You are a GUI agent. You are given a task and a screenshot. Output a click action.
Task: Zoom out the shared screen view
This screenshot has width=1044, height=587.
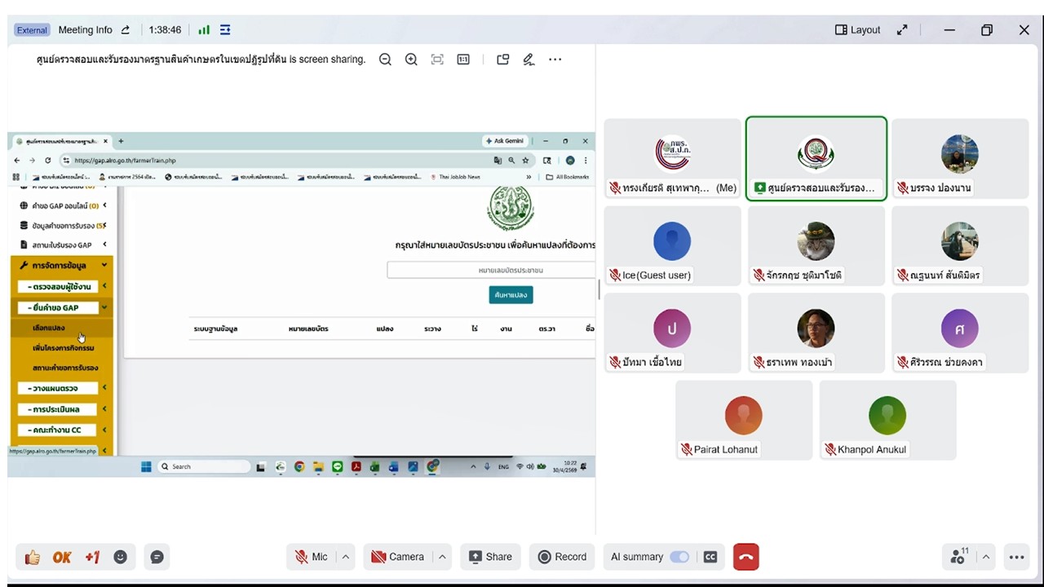(x=385, y=60)
